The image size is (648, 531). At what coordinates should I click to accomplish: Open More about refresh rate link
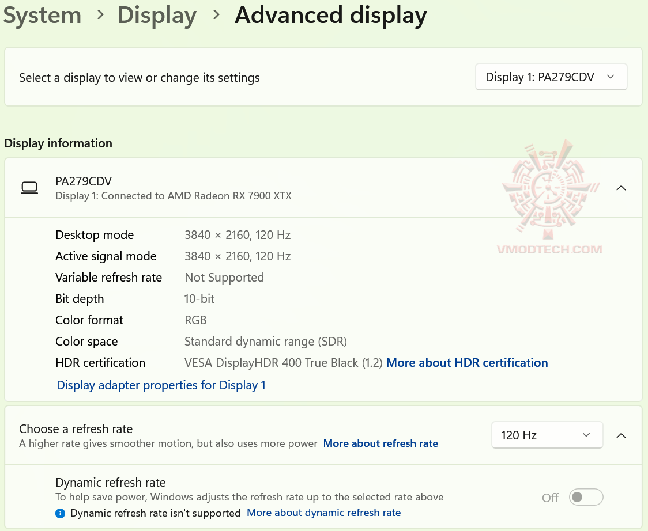tap(380, 443)
